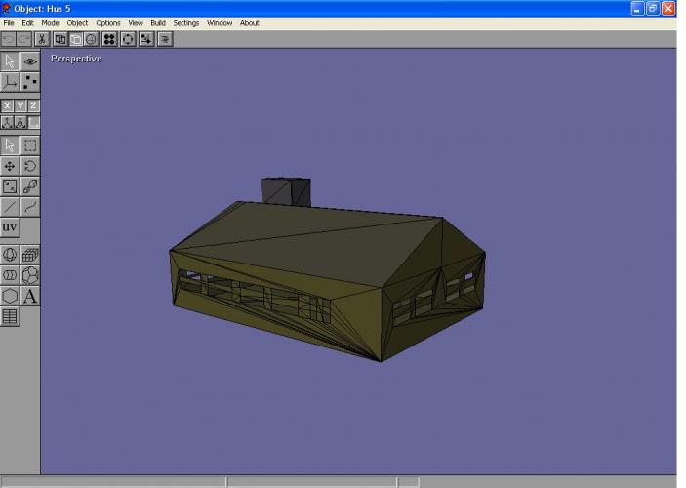Open the Options menu
Screen dimensions: 686x488
tap(108, 23)
